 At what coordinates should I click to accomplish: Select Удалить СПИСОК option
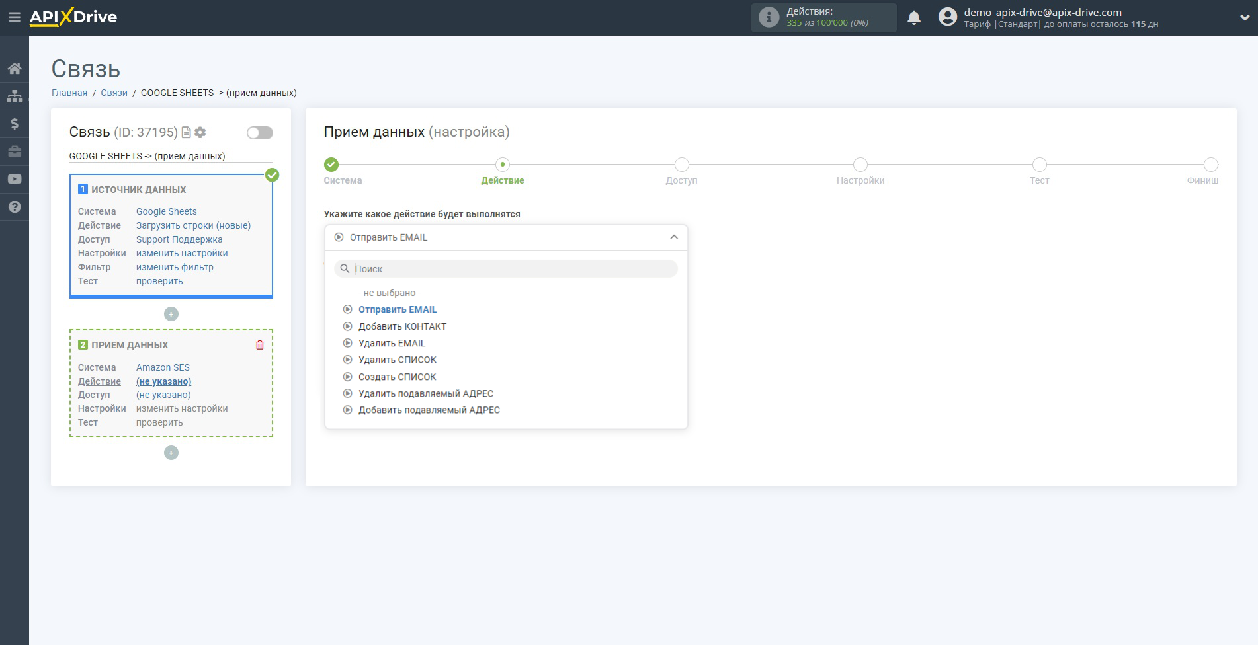(x=397, y=360)
